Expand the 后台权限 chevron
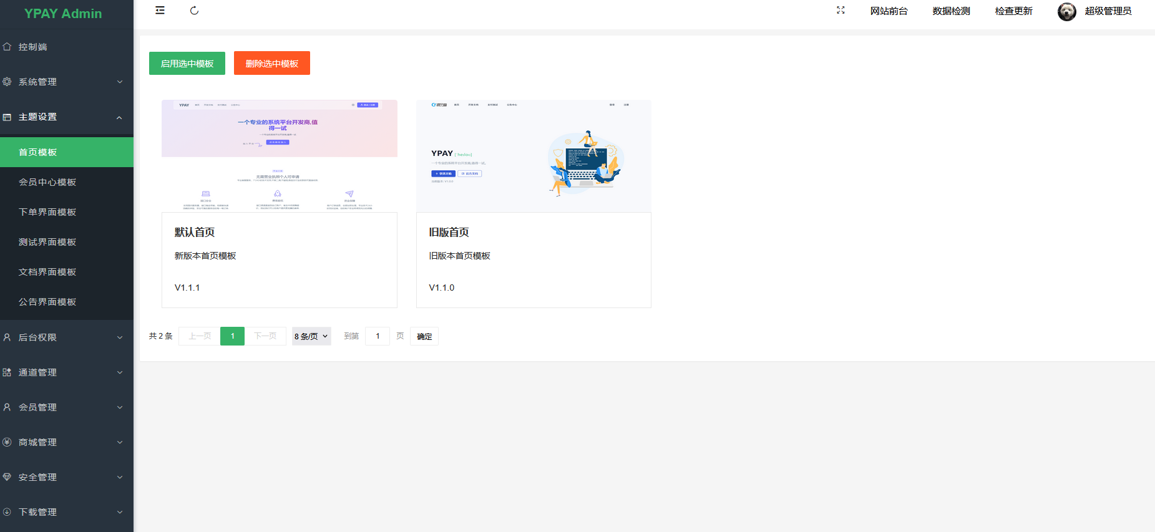Screen dimensions: 1155x532 (120, 337)
